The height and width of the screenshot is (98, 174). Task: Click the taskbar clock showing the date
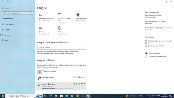(164, 96)
